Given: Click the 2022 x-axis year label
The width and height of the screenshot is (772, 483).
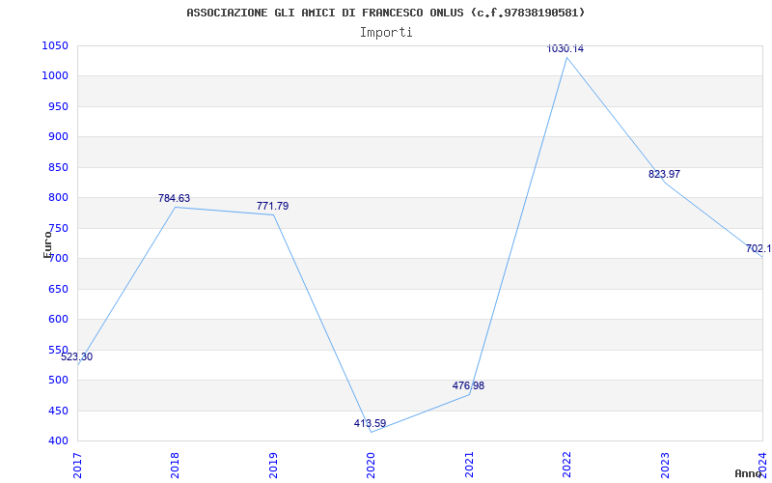Looking at the screenshot, I should 566,466.
